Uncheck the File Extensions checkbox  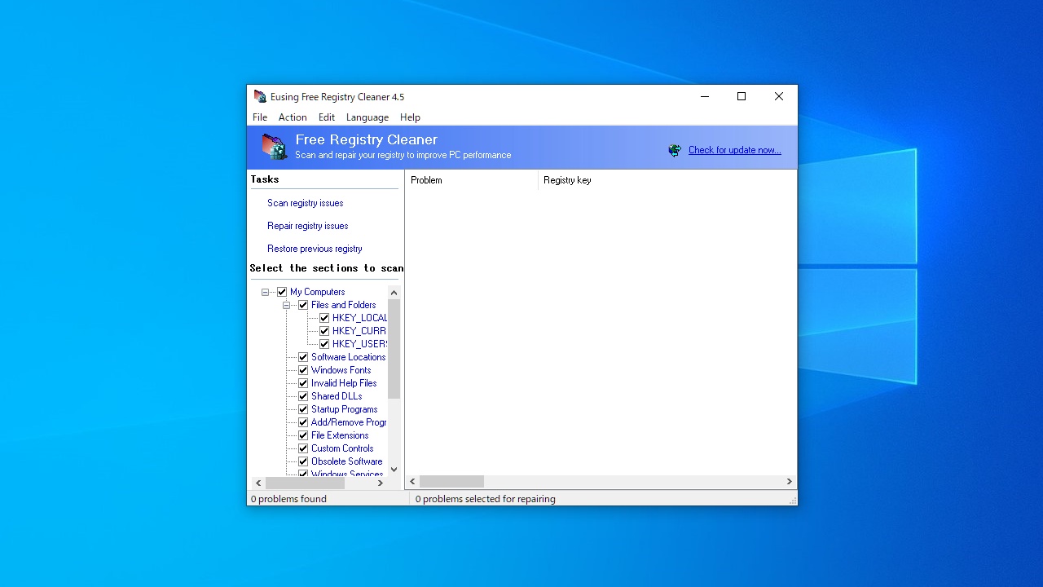click(303, 435)
